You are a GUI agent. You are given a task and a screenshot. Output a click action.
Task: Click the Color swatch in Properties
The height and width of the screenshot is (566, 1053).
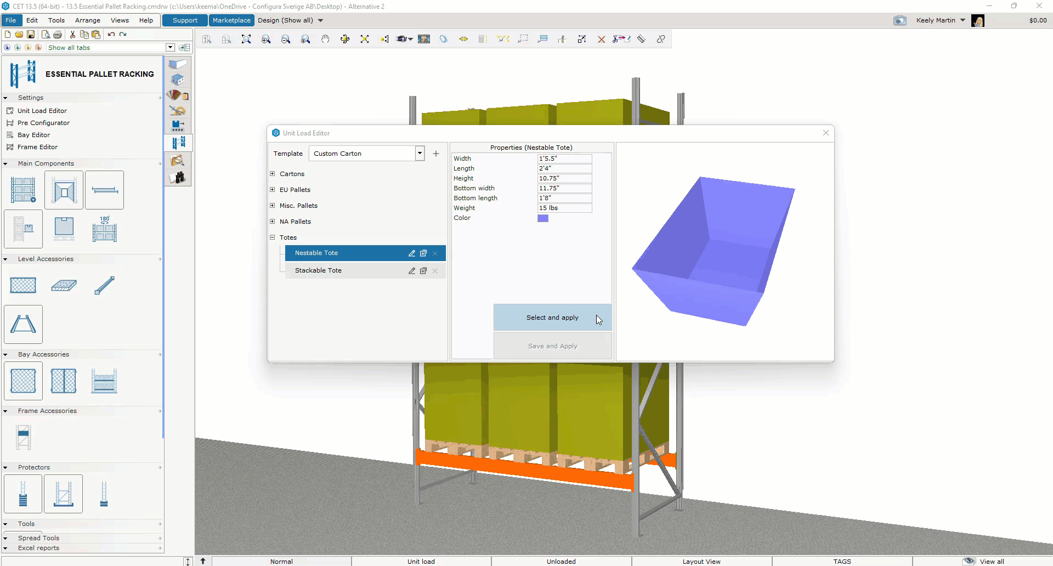543,218
